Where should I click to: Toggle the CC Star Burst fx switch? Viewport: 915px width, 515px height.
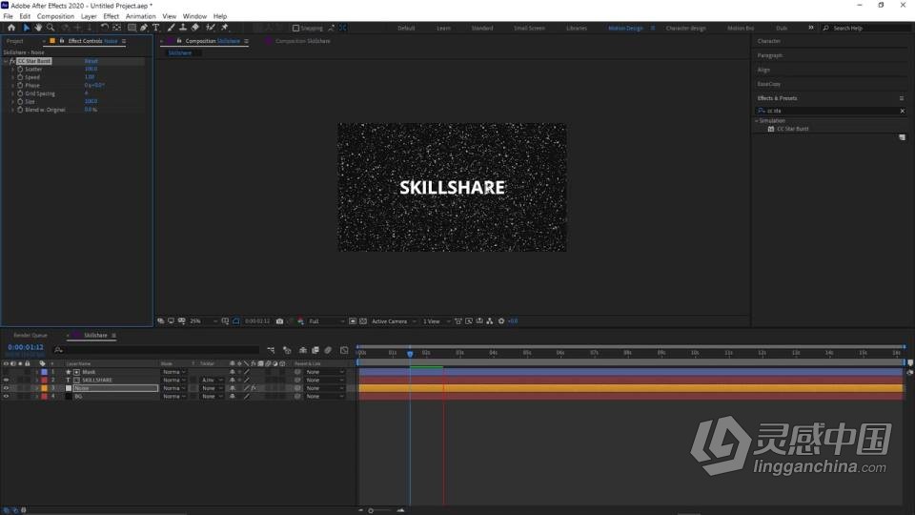click(x=12, y=61)
